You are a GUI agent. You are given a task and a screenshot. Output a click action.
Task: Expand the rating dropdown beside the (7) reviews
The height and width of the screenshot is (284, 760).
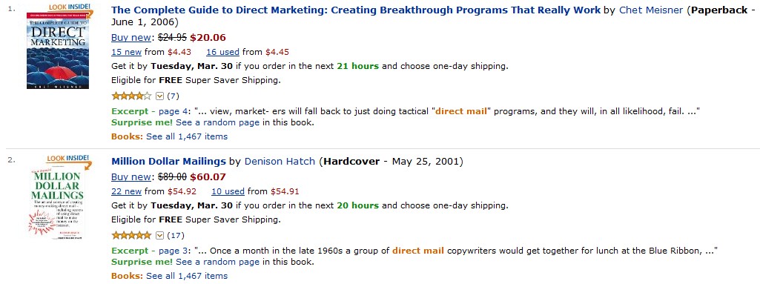159,96
